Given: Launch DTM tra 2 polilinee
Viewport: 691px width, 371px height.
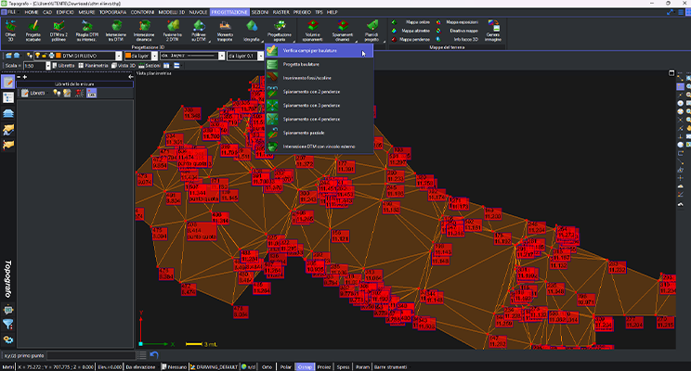Looking at the screenshot, I should click(x=59, y=31).
